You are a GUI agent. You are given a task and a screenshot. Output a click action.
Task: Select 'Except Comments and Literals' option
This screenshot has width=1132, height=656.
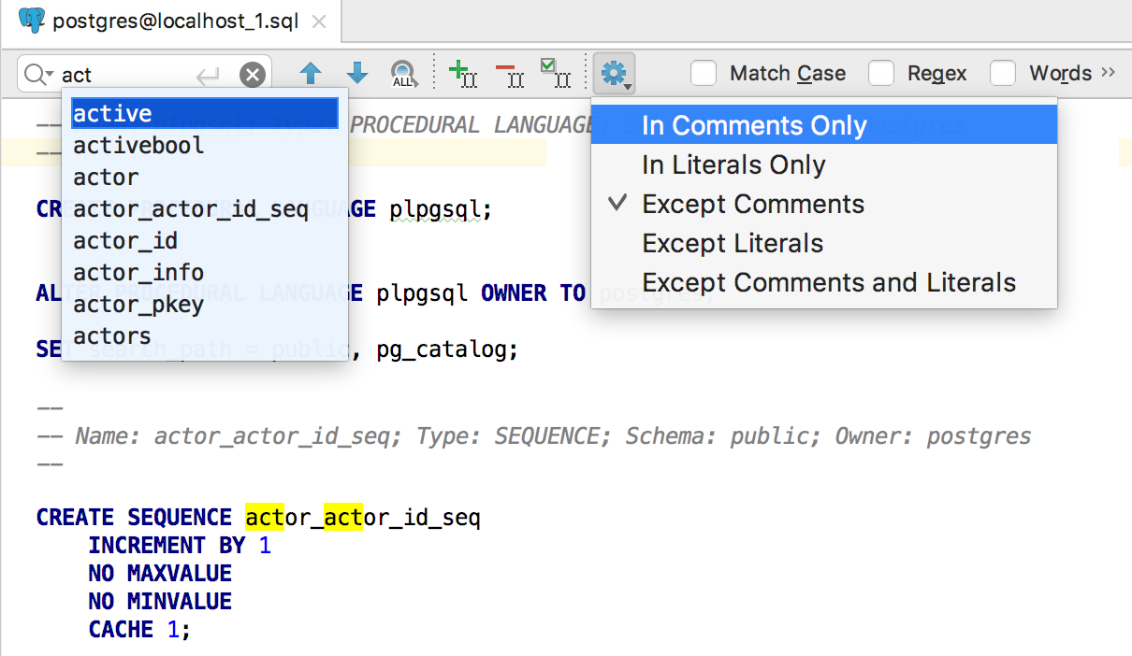(x=824, y=282)
